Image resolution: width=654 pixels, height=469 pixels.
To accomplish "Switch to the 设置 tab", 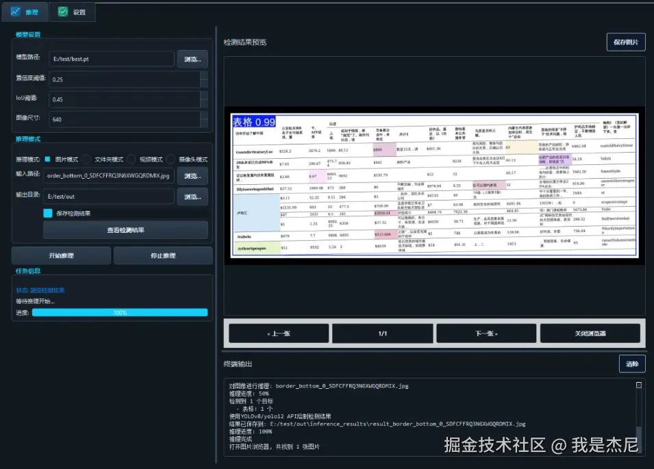I will [x=73, y=12].
